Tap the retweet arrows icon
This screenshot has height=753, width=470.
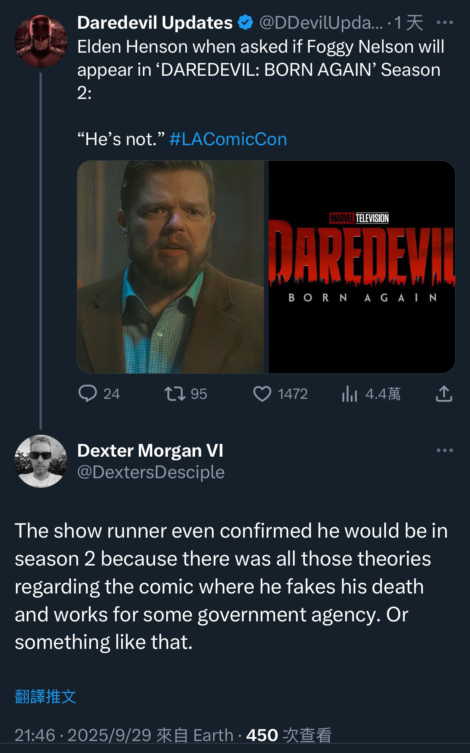(175, 393)
